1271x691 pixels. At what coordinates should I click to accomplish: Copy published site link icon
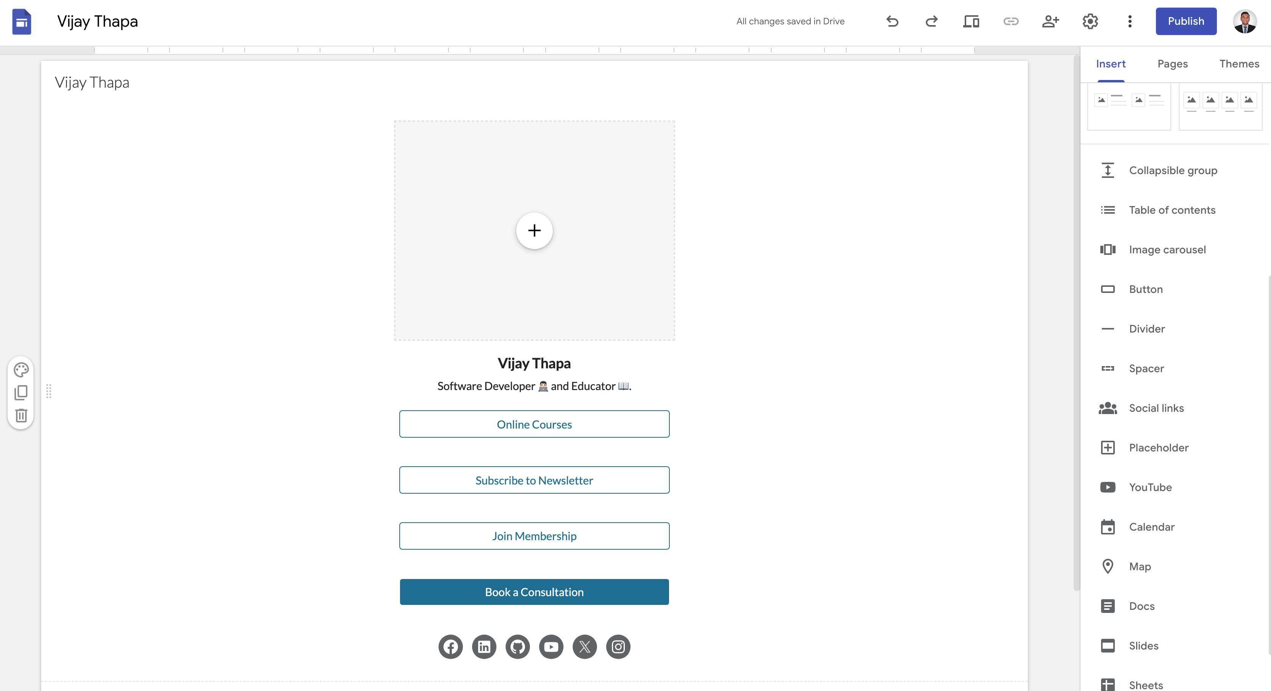(1011, 21)
